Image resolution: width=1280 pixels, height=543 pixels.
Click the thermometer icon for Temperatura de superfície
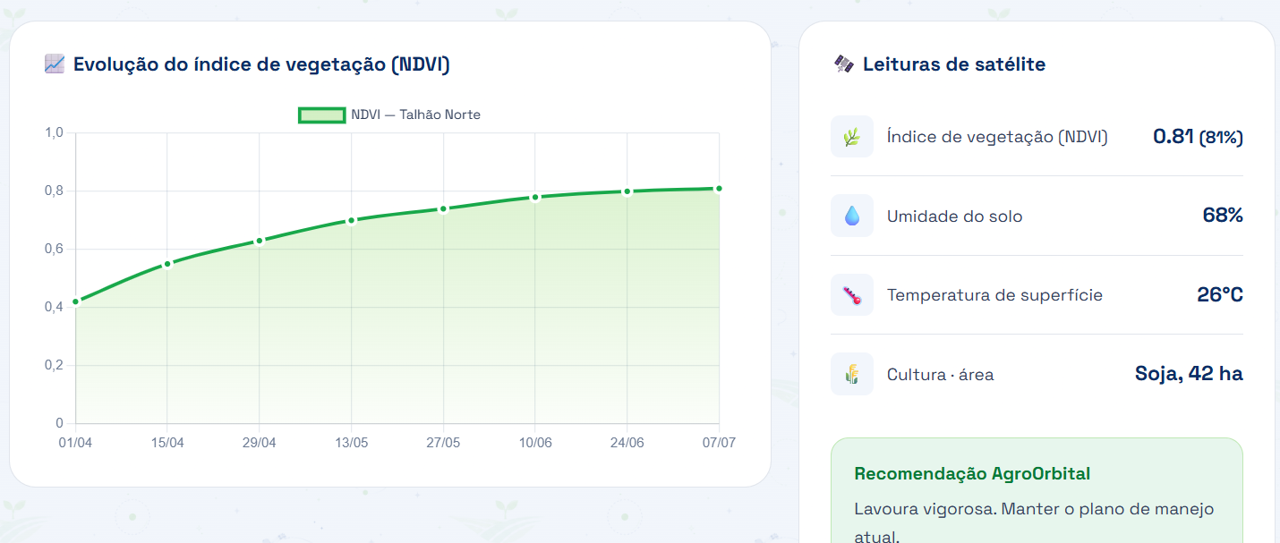(852, 295)
